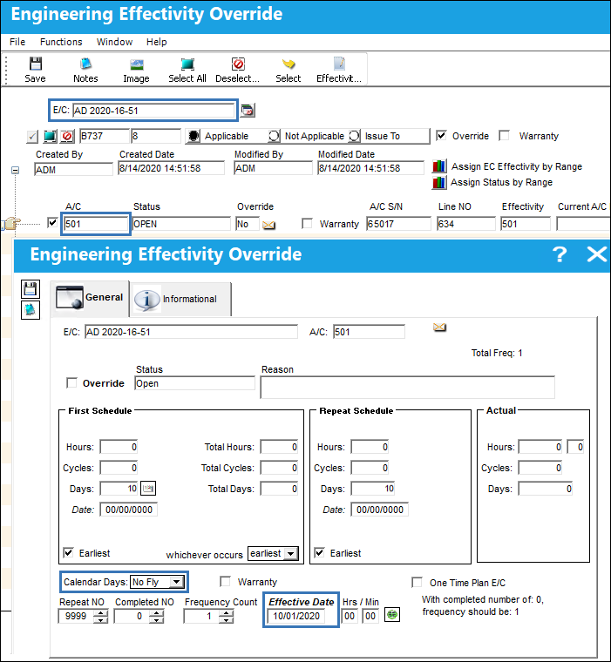Open the Window menu
This screenshot has height=662, width=611.
pos(114,42)
